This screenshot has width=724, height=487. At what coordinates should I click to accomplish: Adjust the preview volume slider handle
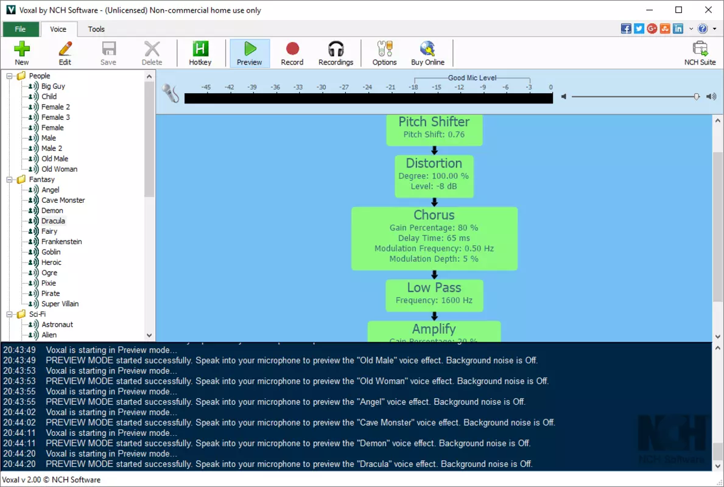tap(697, 96)
